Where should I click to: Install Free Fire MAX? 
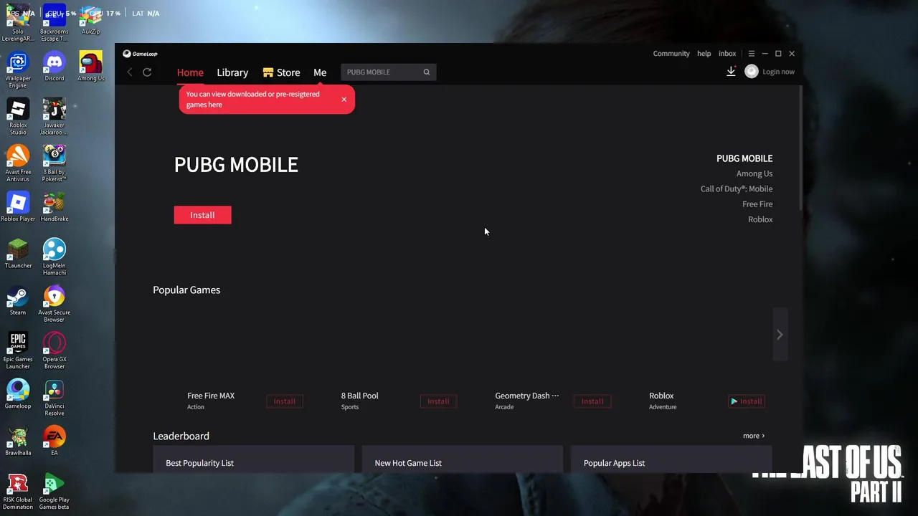[x=285, y=401]
